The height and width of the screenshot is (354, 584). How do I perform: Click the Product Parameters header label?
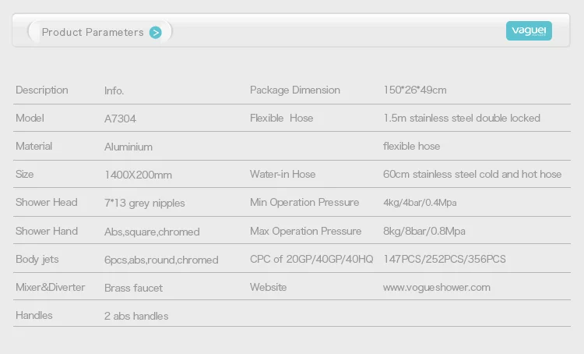point(93,32)
